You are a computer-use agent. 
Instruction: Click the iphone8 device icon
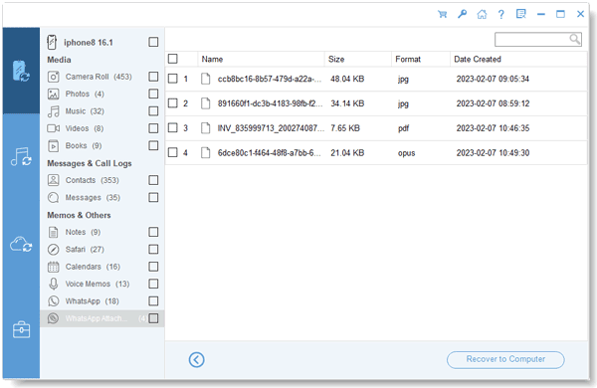click(52, 42)
